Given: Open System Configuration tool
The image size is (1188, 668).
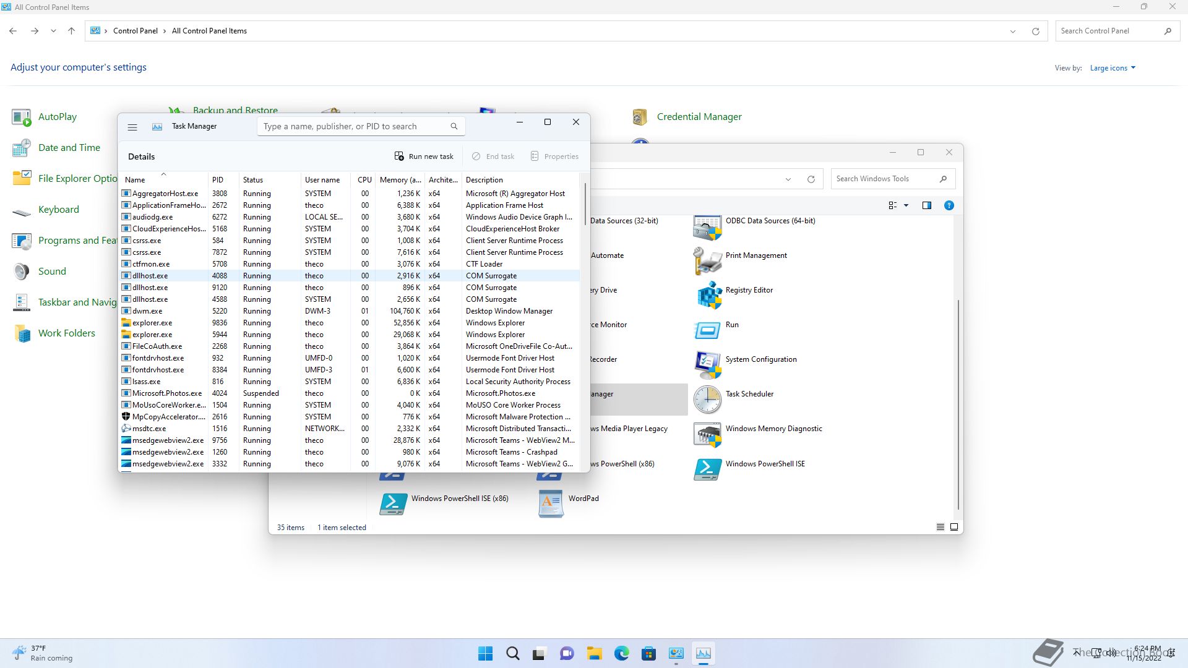Looking at the screenshot, I should point(746,364).
